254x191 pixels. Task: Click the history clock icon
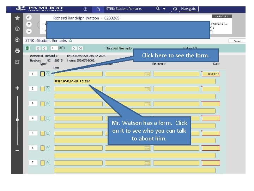(175, 9)
